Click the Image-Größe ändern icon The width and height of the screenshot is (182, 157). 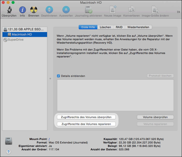(155, 10)
